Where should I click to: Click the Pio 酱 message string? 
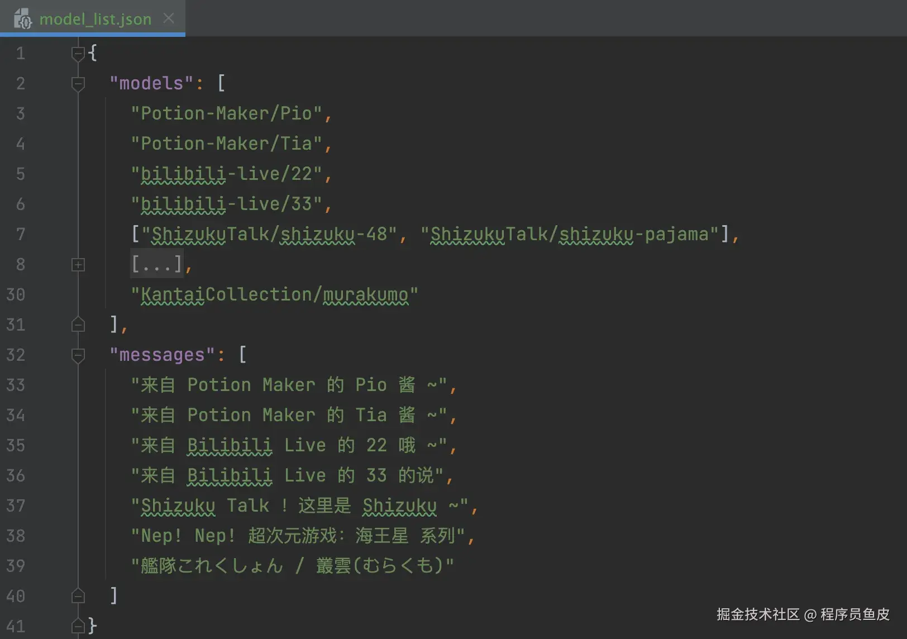(x=289, y=385)
